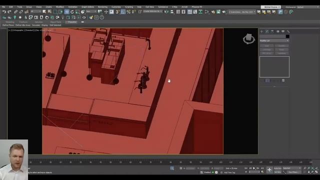Toggle the 3D Snaps button

(x=117, y=12)
